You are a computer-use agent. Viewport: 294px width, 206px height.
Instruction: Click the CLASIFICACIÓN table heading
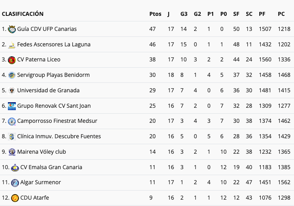23,14
